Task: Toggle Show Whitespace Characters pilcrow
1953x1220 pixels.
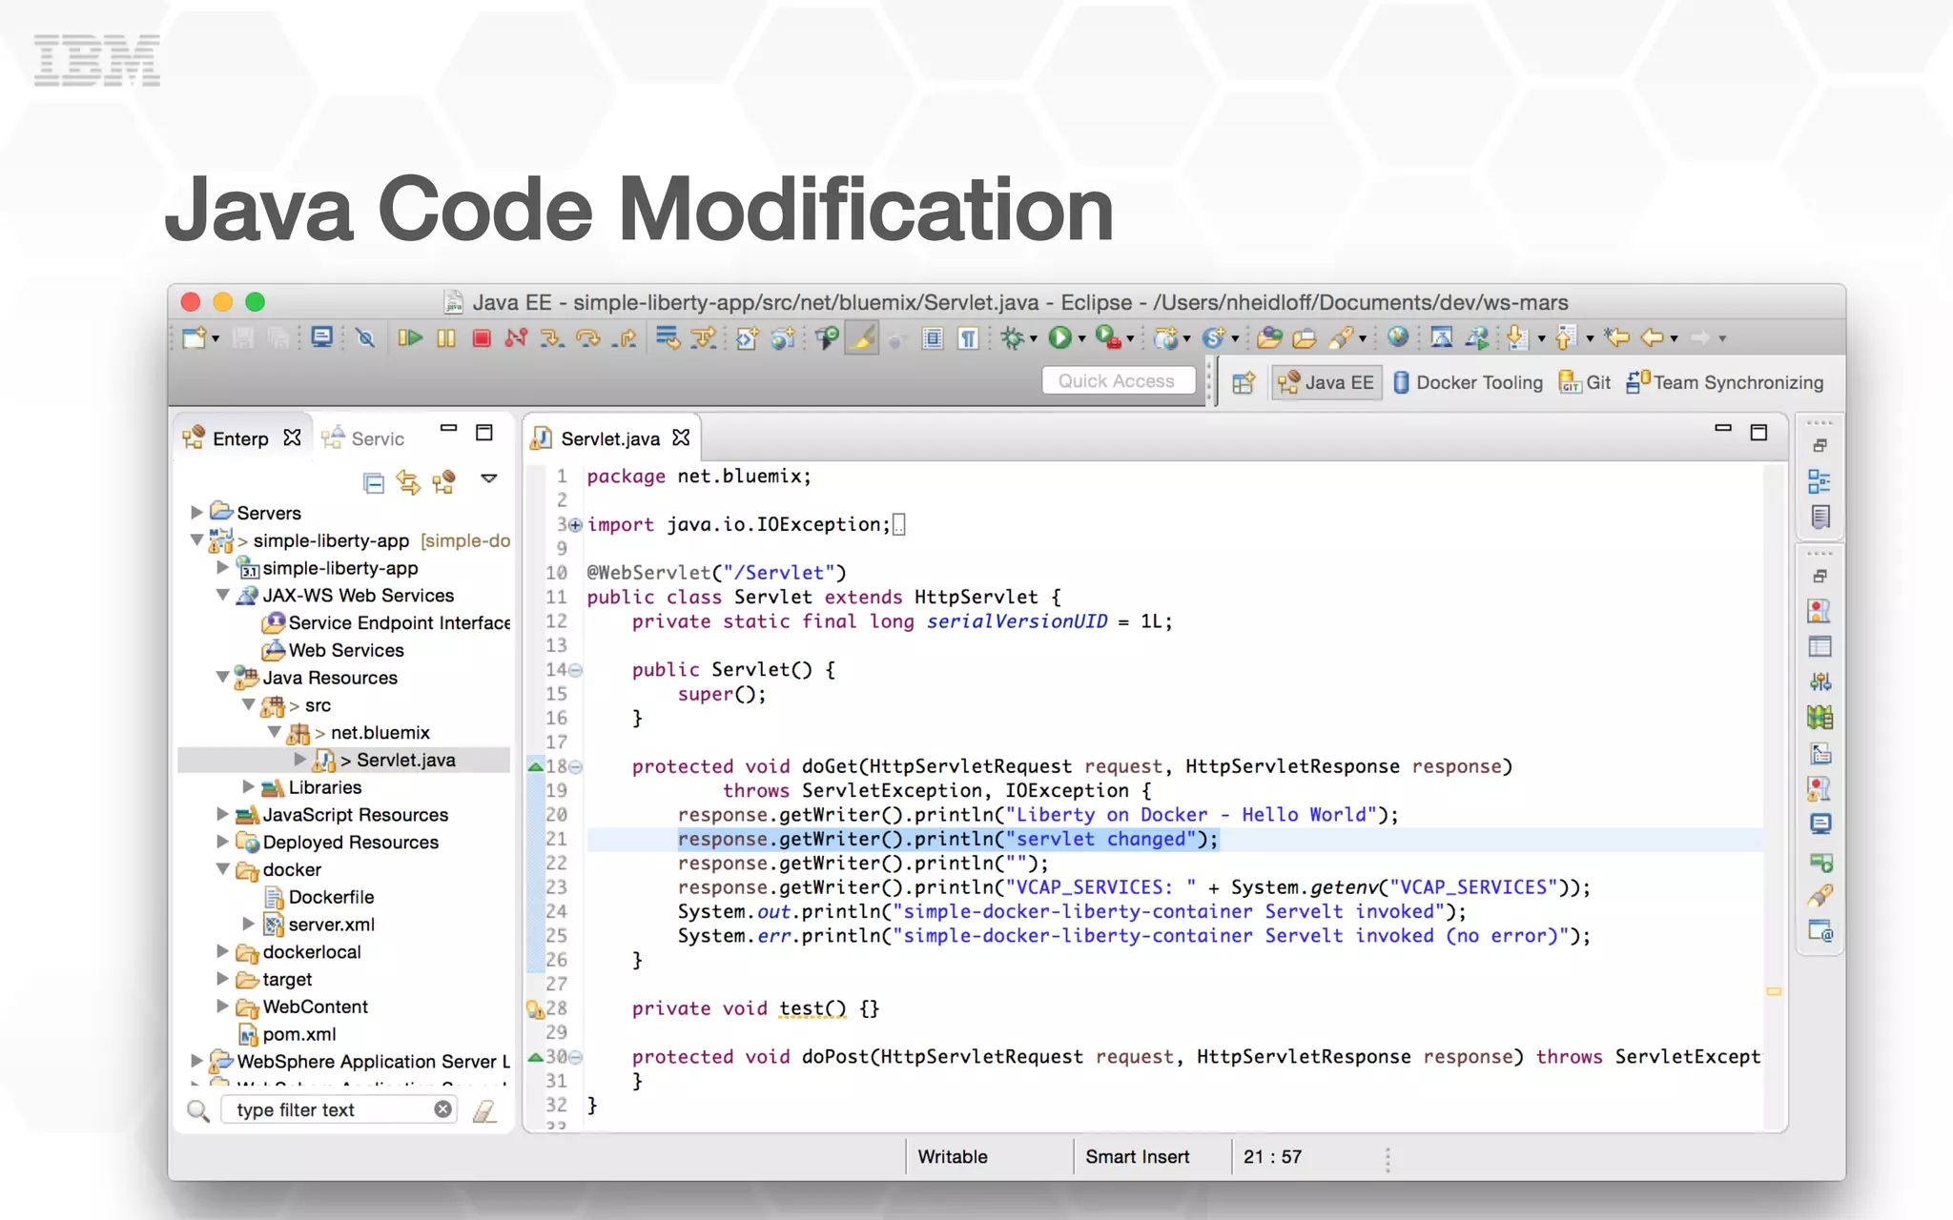Action: [x=968, y=337]
